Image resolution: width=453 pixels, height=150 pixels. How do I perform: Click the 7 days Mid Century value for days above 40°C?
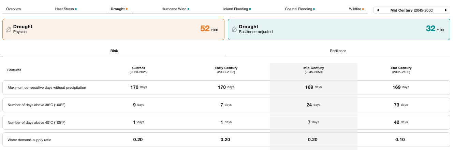(313, 122)
